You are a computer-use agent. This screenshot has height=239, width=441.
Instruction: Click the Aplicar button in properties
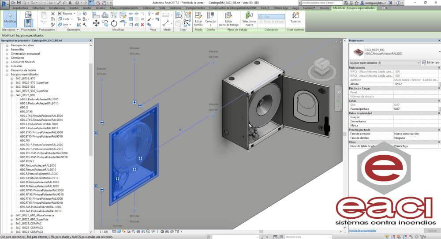(432, 231)
